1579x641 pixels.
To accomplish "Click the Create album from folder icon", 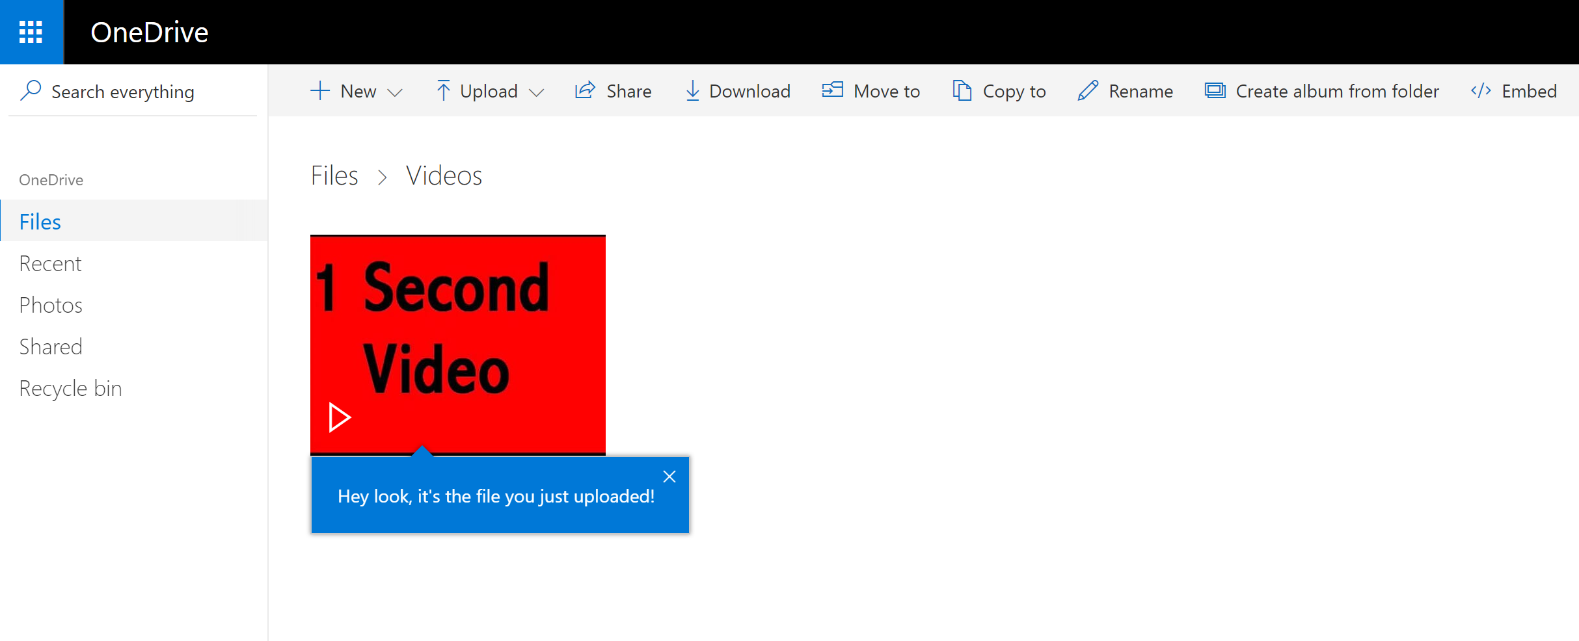I will pyautogui.click(x=1215, y=91).
